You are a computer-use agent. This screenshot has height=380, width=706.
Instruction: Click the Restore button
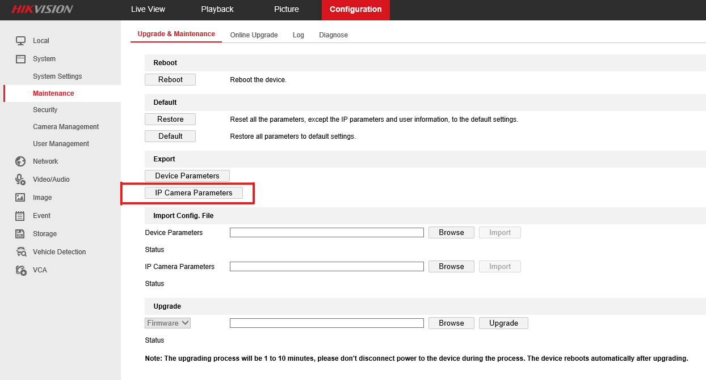[x=170, y=119]
